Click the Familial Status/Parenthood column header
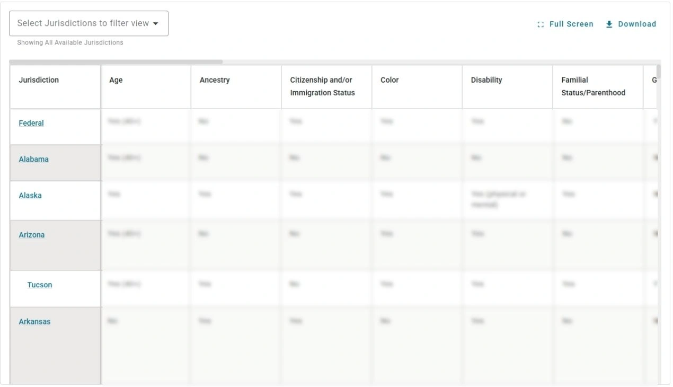673x387 pixels. (594, 86)
